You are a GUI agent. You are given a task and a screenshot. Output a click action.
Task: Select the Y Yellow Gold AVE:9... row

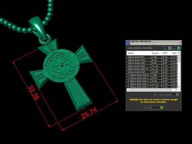pyautogui.click(x=152, y=75)
